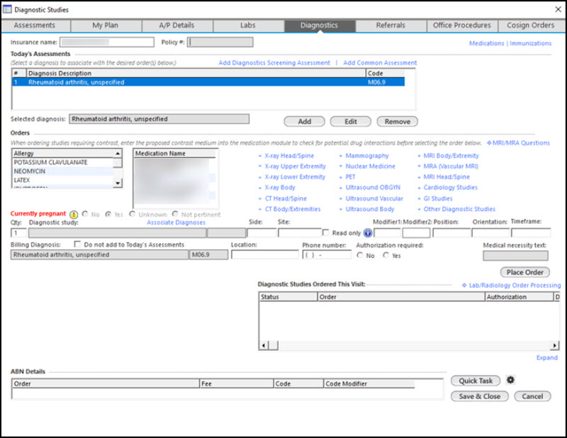Select Ultrasound Vascular order link
Viewport: 567px width, 438px height.
coord(374,198)
